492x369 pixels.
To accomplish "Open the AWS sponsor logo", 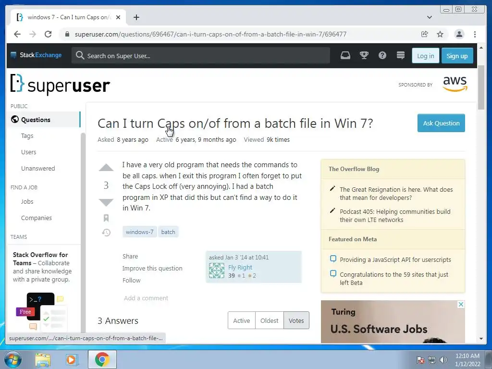I will [455, 84].
